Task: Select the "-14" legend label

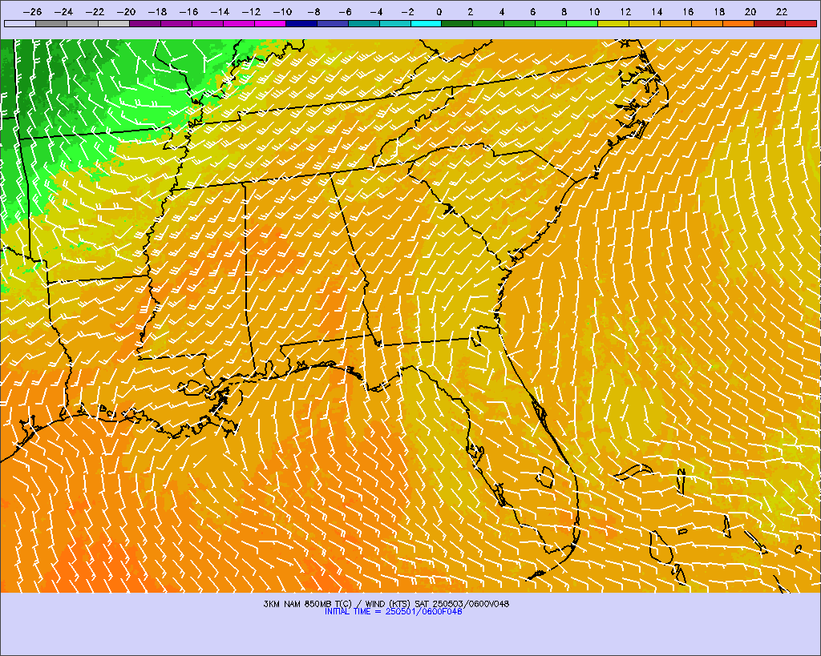Action: click(220, 11)
